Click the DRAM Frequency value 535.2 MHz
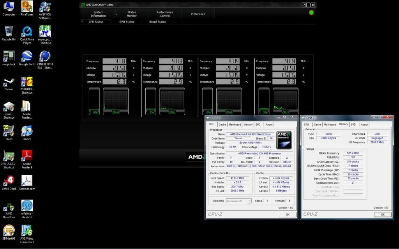Viewport: 399px width, 249px height. tap(353, 153)
